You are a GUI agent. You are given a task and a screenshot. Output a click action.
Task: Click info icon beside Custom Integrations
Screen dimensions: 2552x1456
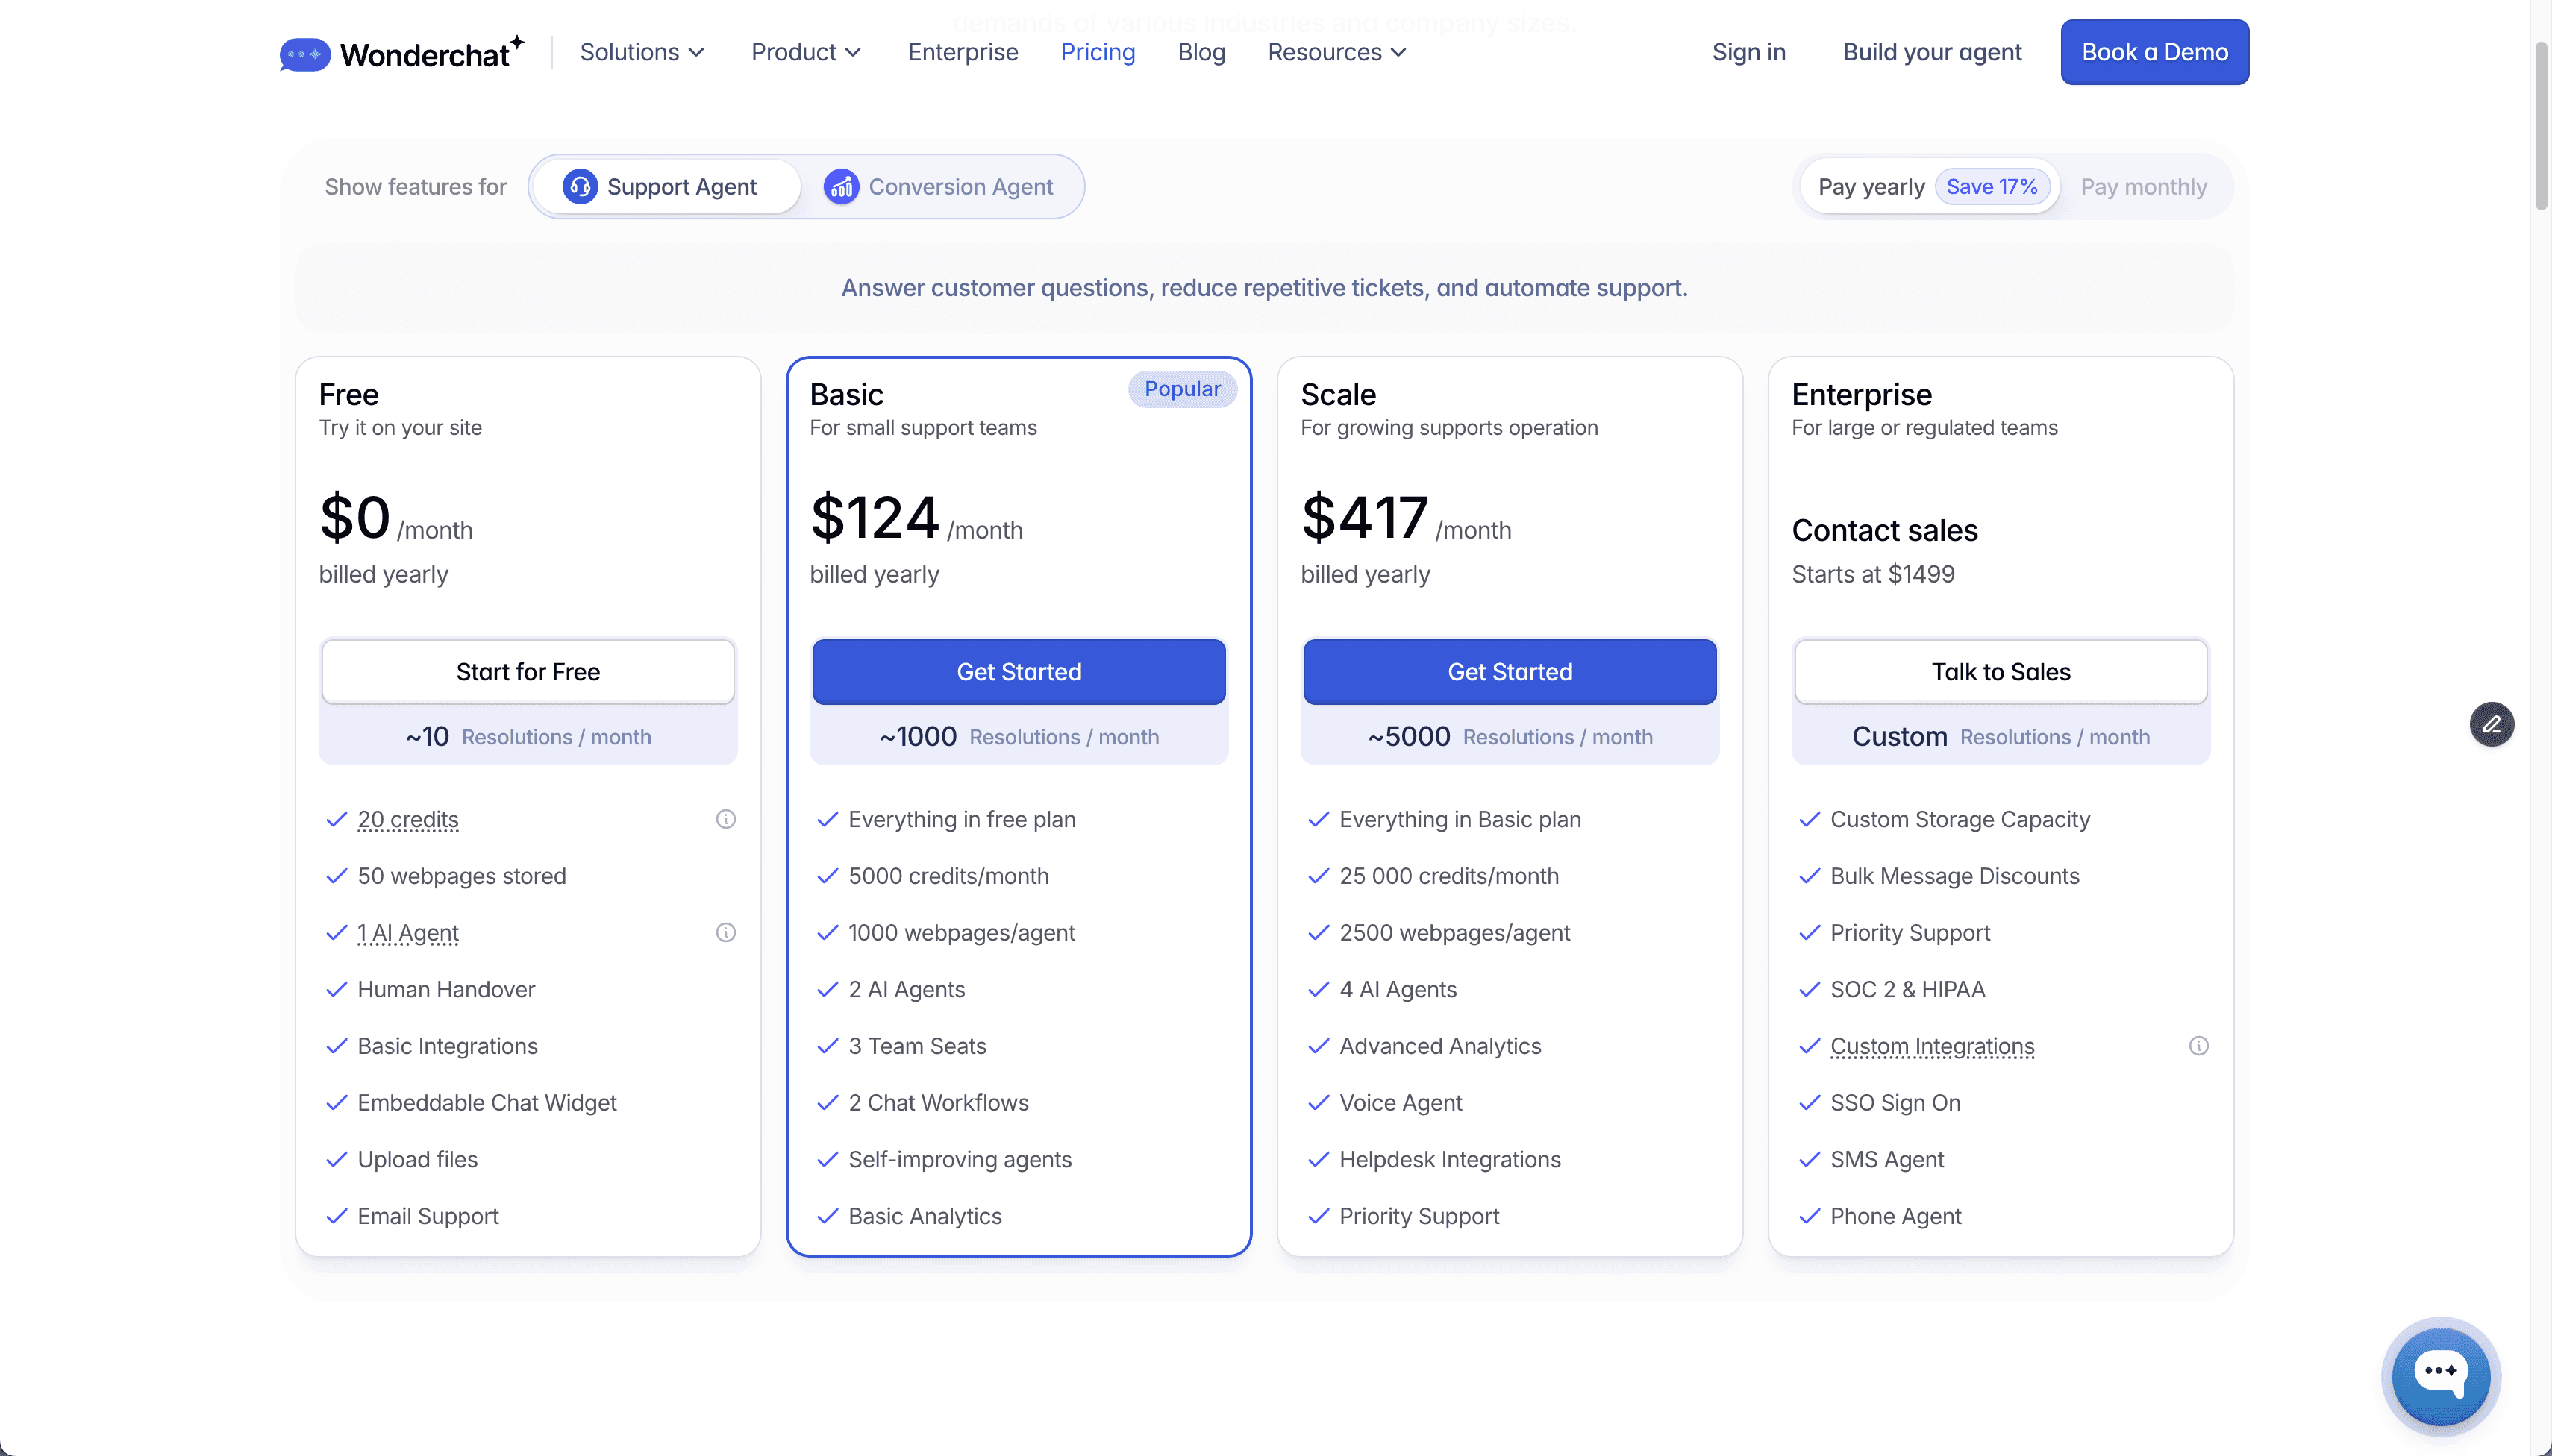pyautogui.click(x=2199, y=1045)
